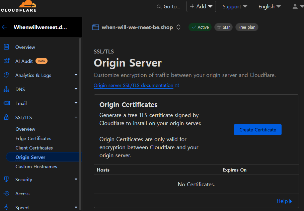
Task: Click the Whenwillwemeet account name
Action: pyautogui.click(x=40, y=27)
